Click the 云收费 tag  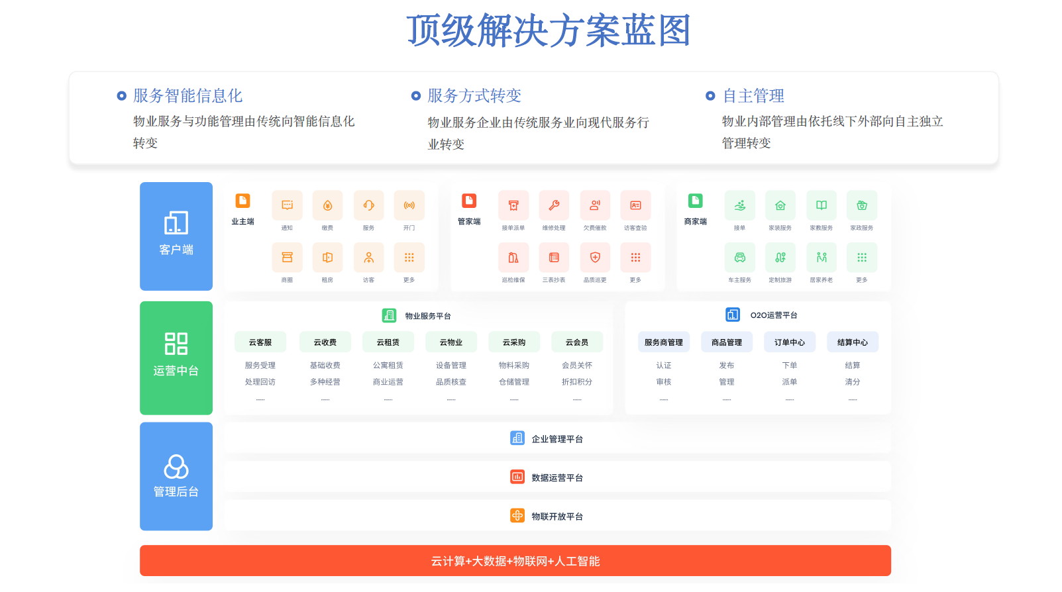[325, 342]
